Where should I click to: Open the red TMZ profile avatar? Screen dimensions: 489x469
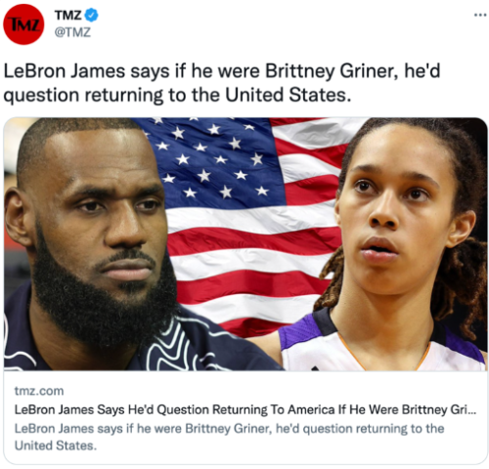23,24
